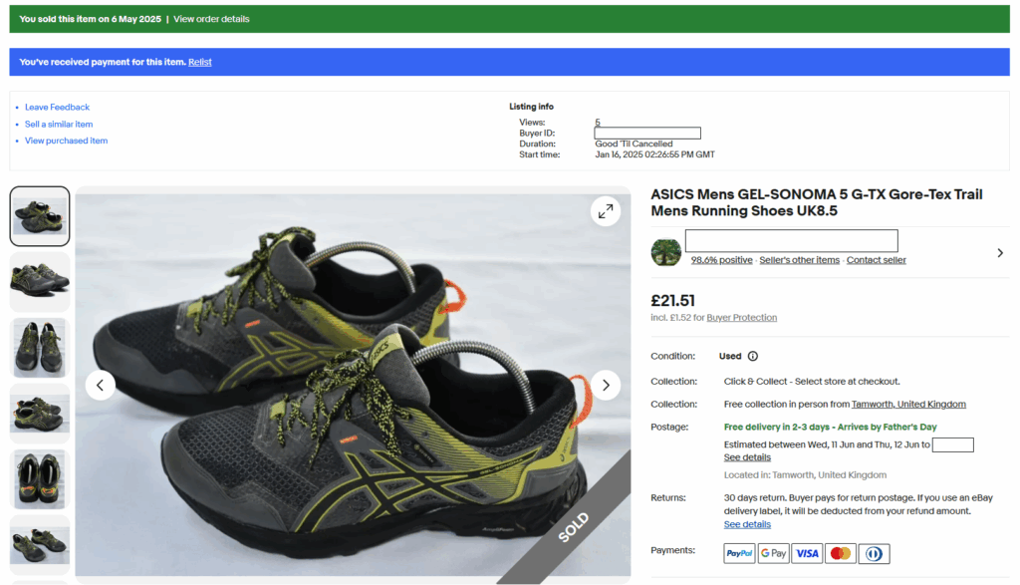View Seller's other items
The width and height of the screenshot is (1020, 585).
coord(800,260)
